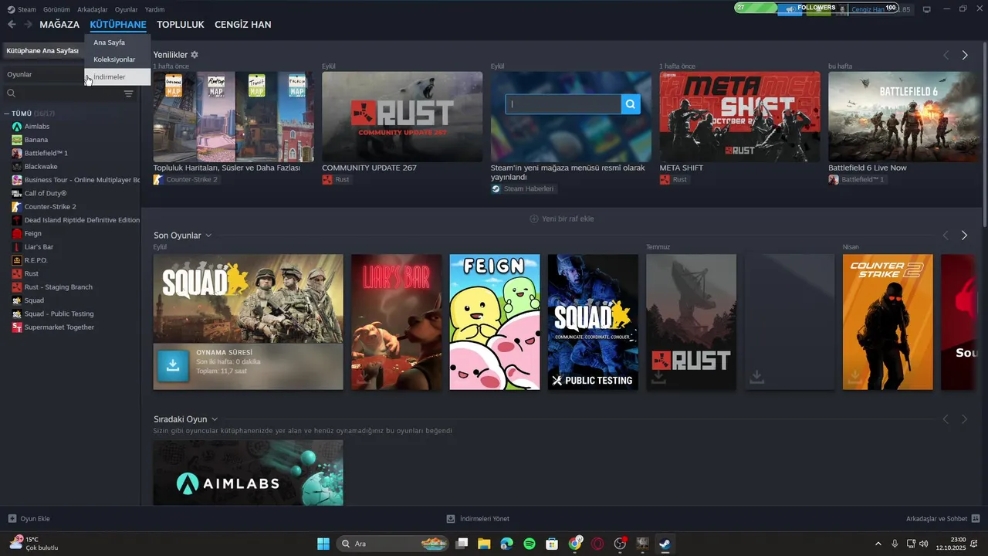This screenshot has height=556, width=988.
Task: Open File Explorer from the taskbar
Action: 484,544
